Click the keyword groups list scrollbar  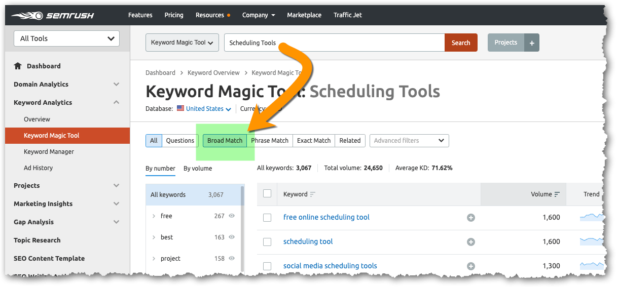click(242, 228)
